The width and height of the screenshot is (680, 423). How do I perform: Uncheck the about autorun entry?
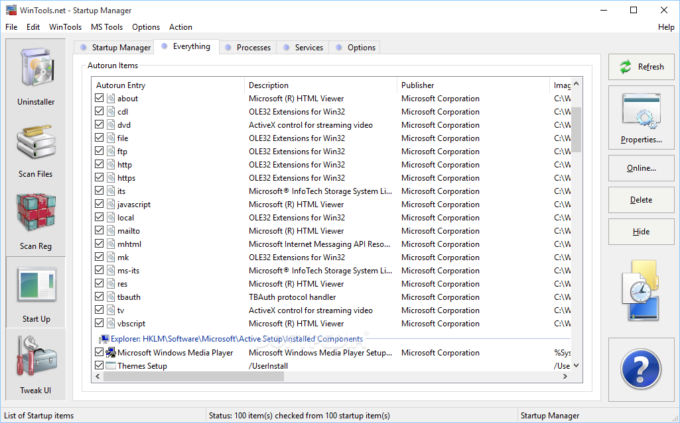(x=100, y=98)
